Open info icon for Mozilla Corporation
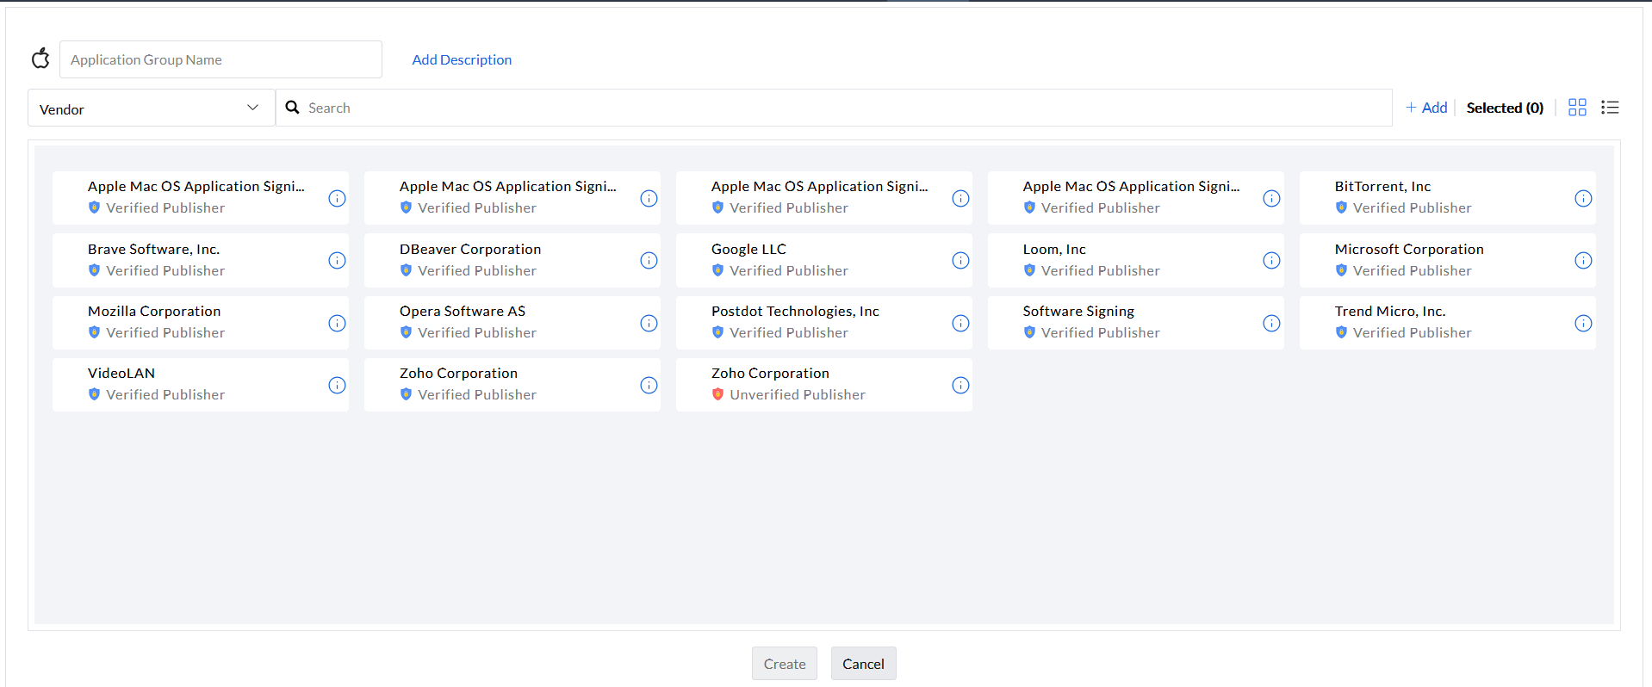The image size is (1652, 687). pyautogui.click(x=337, y=323)
